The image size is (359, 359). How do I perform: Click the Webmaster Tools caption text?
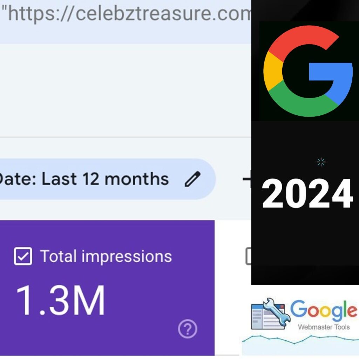click(x=324, y=327)
